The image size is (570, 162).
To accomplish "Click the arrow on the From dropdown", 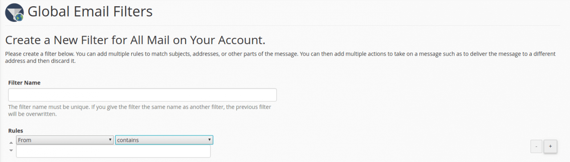I will point(110,140).
